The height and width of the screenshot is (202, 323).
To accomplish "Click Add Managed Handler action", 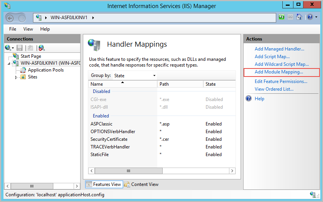I will click(x=279, y=49).
